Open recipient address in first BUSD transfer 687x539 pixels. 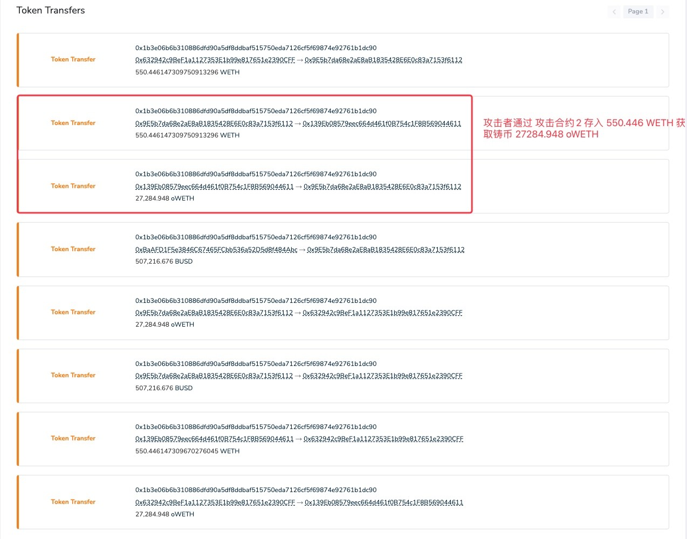(x=386, y=250)
